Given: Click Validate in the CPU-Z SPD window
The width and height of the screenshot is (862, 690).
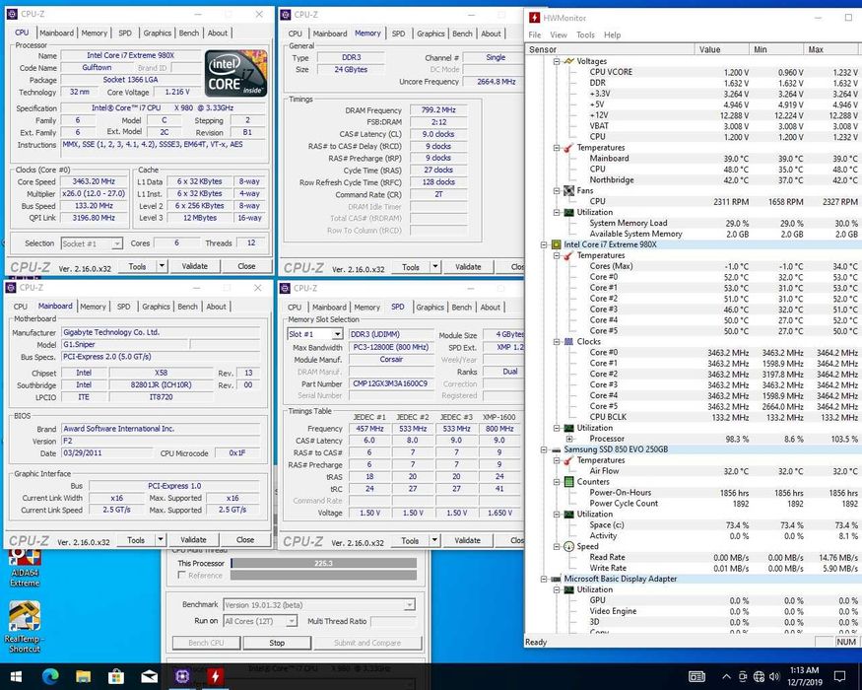Looking at the screenshot, I should click(467, 540).
